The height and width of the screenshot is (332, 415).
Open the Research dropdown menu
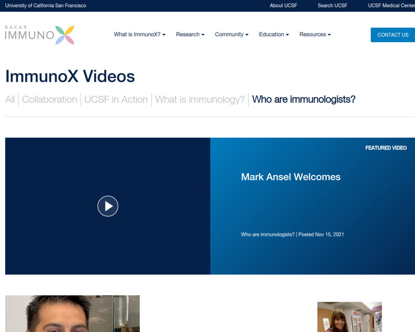(x=190, y=34)
